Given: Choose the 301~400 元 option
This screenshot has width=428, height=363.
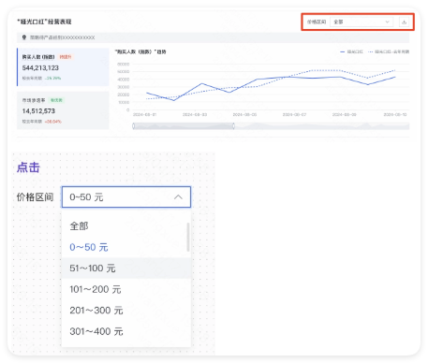Looking at the screenshot, I should [x=126, y=331].
